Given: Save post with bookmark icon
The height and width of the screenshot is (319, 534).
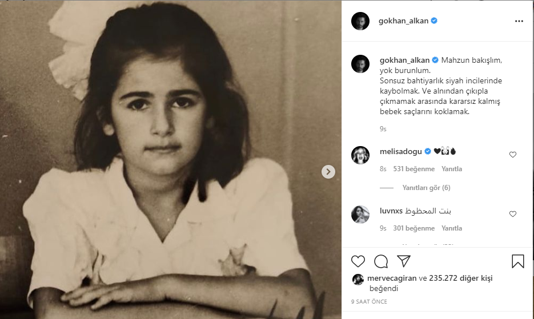Looking at the screenshot, I should [x=517, y=261].
